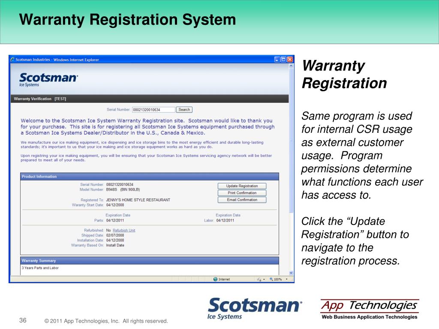Screen dimensions: 439x329
Task: Maximize the Internet Explorer window
Action: (x=283, y=59)
